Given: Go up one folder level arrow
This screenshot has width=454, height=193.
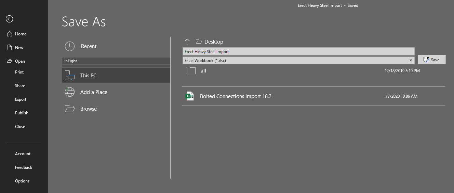Looking at the screenshot, I should coord(187,42).
